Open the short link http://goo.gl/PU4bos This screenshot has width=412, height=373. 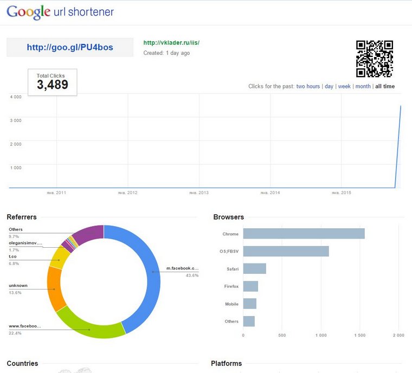70,47
